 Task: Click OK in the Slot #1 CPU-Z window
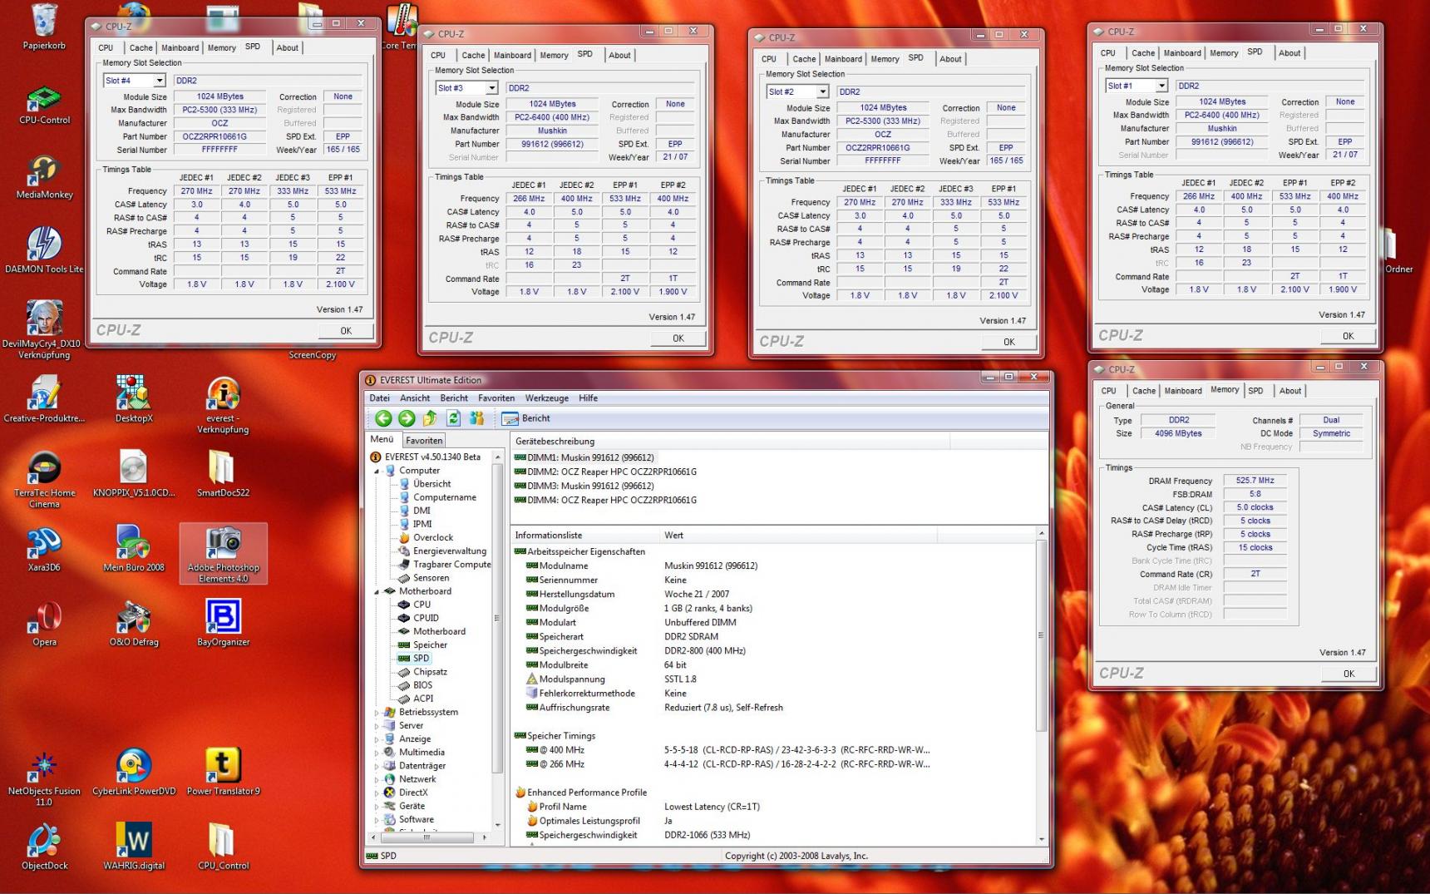pyautogui.click(x=1349, y=337)
